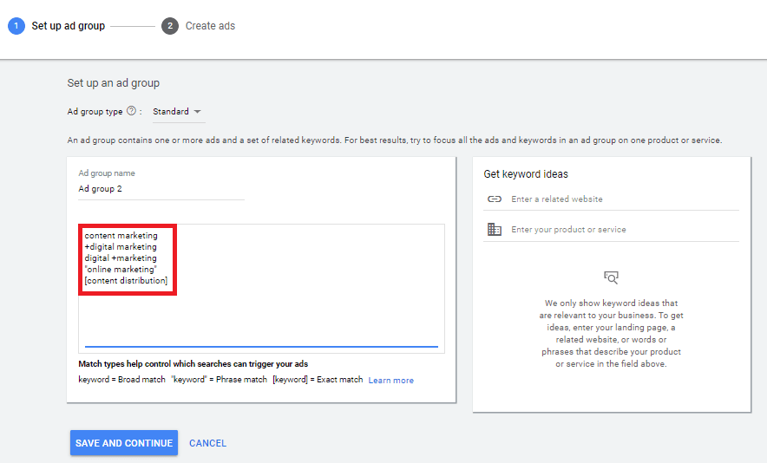767x463 pixels.
Task: Click 'We only show keyword ideas' paragraph
Action: coord(612,334)
